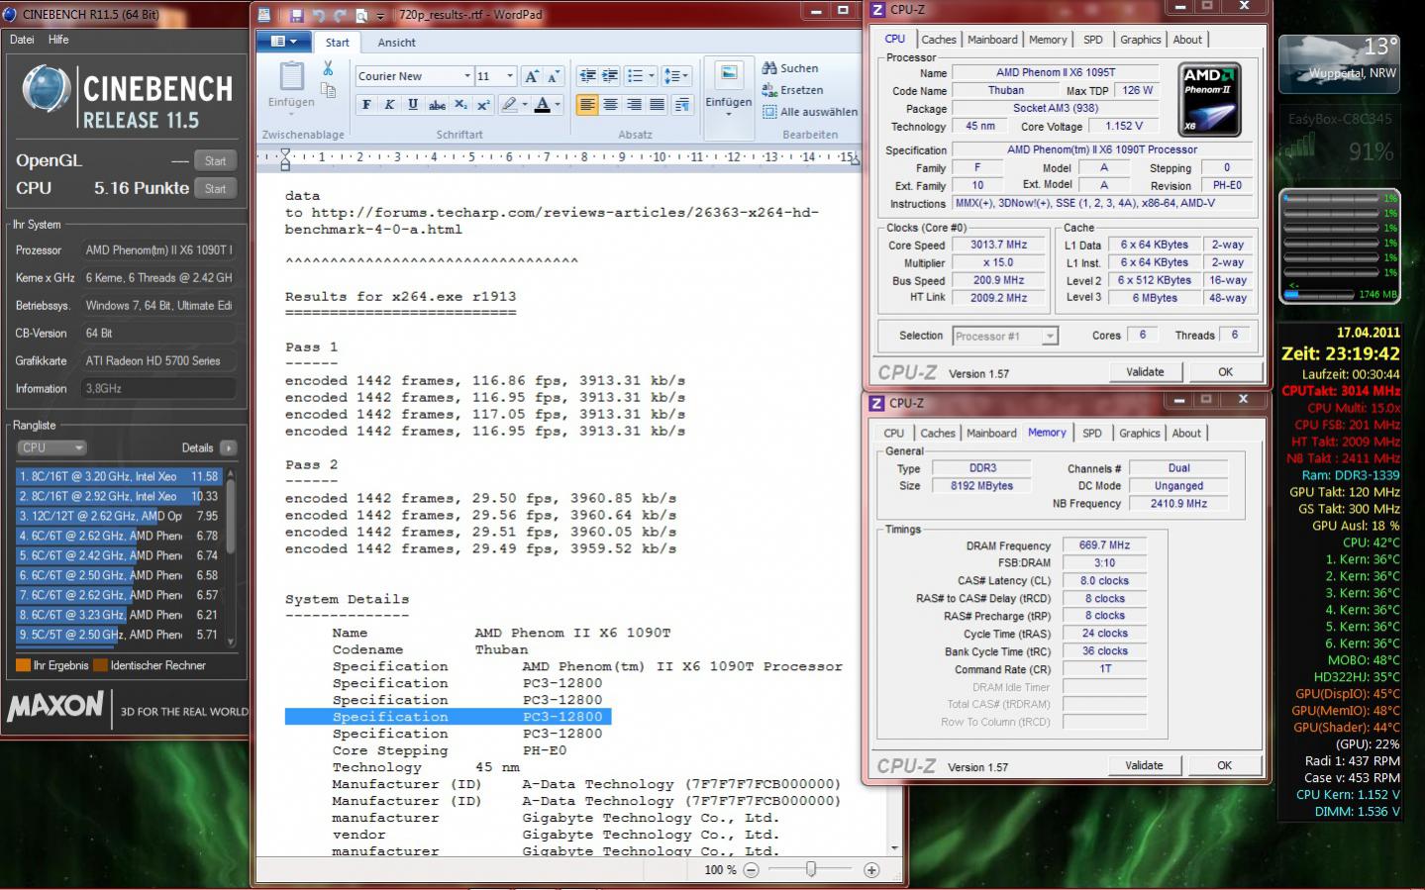1425x890 pixels.
Task: Adjust the WordPad zoom slider
Action: pyautogui.click(x=811, y=869)
